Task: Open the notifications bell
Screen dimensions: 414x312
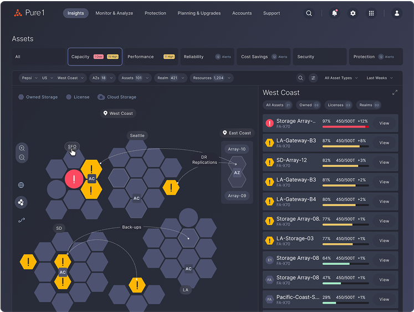Action: coord(334,13)
